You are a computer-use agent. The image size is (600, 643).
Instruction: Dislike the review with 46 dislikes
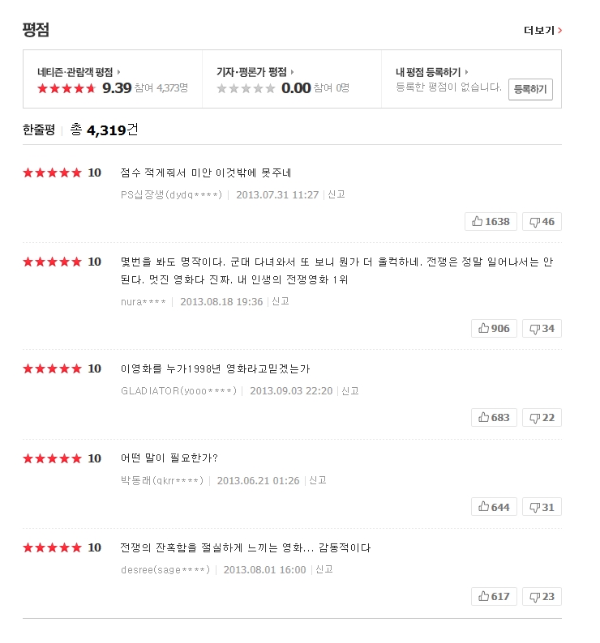click(x=542, y=222)
